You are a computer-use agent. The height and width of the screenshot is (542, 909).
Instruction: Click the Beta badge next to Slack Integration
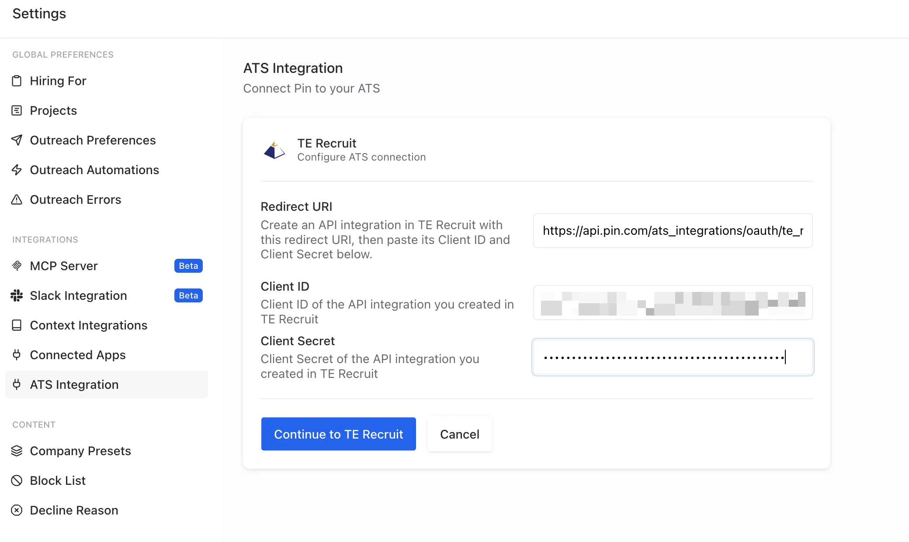[x=188, y=295]
